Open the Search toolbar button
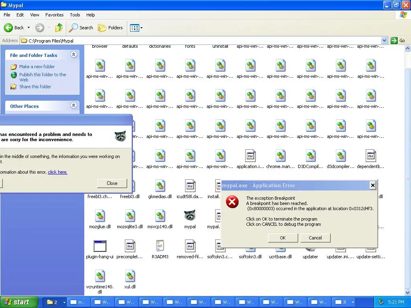This screenshot has height=308, width=411. click(81, 28)
